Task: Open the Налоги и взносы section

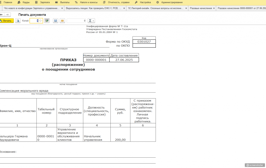Action: 89,2
